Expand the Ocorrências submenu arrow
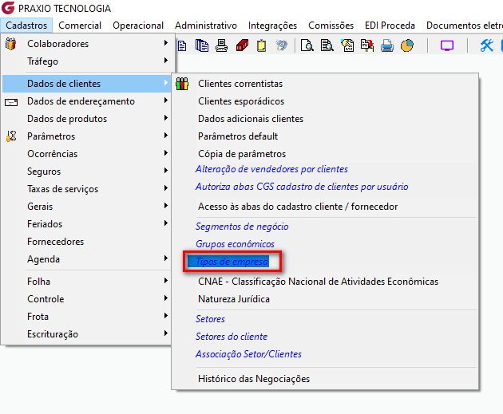The image size is (503, 414). tap(166, 153)
